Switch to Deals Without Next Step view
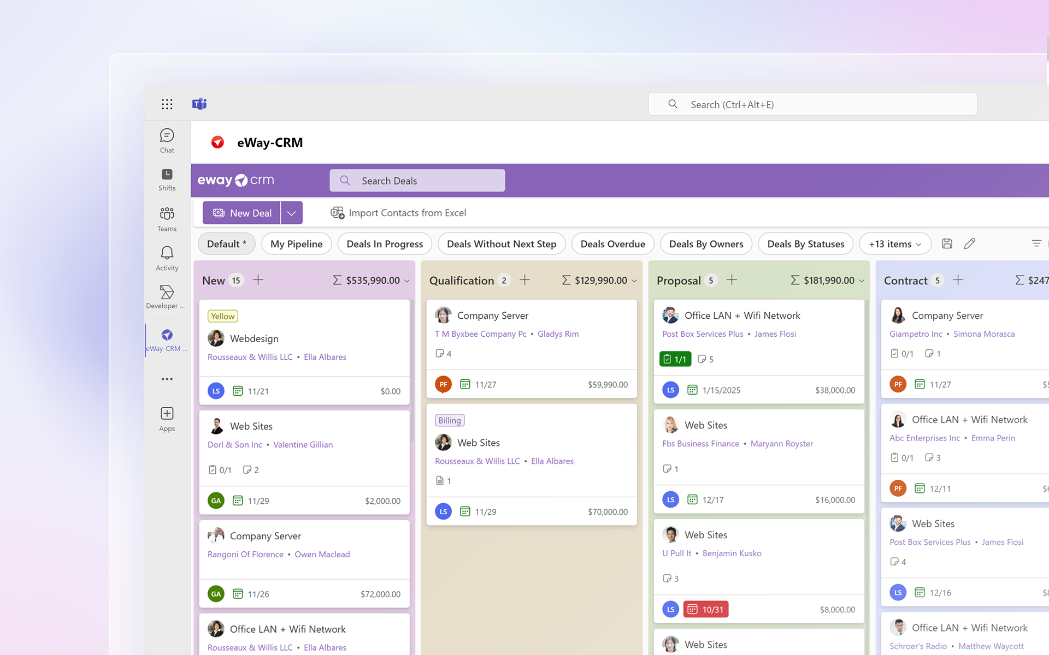Image resolution: width=1049 pixels, height=655 pixels. pyautogui.click(x=502, y=244)
